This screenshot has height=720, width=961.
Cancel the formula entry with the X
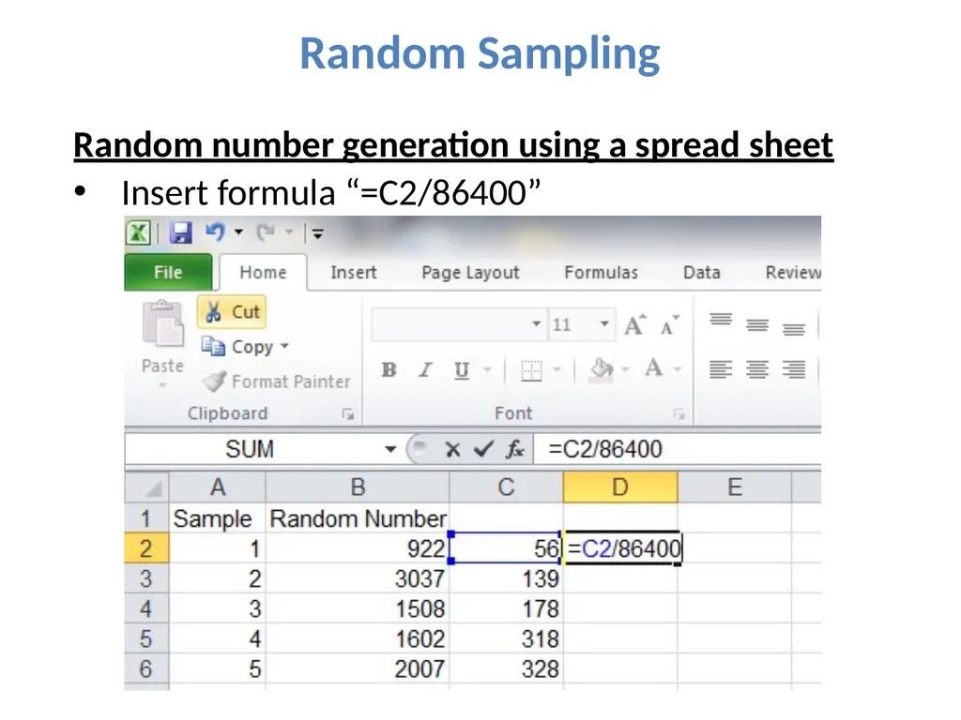pyautogui.click(x=452, y=450)
